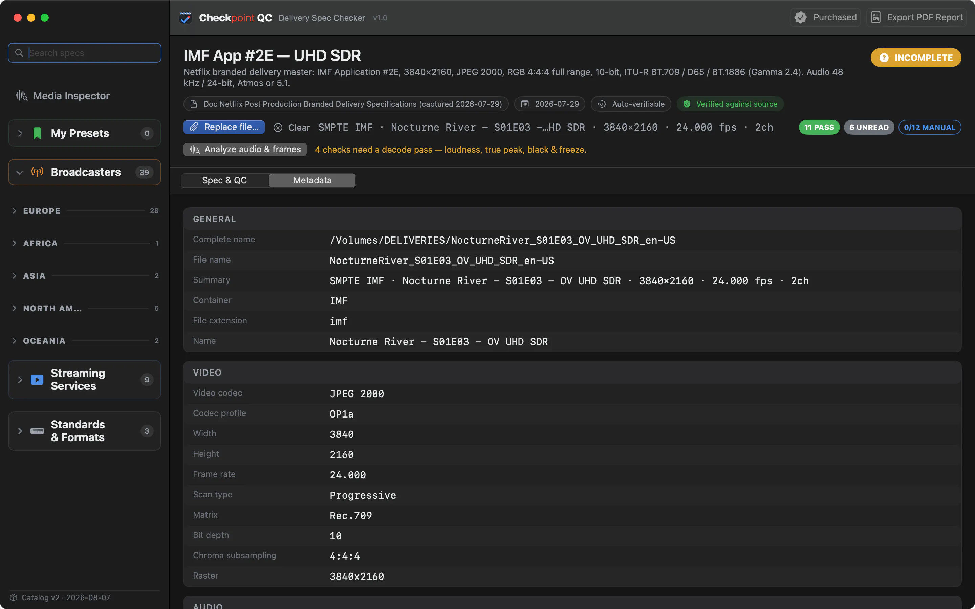Click Analyze audio & frames button
975x609 pixels.
tap(245, 150)
